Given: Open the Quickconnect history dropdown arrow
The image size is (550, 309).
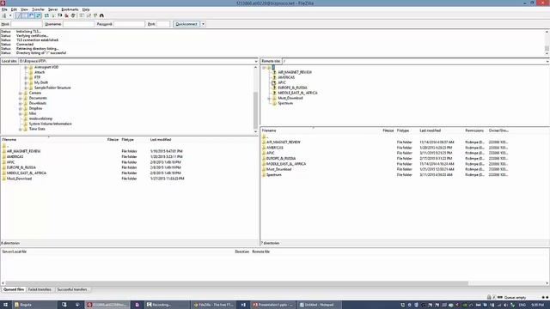Looking at the screenshot, I should click(203, 24).
